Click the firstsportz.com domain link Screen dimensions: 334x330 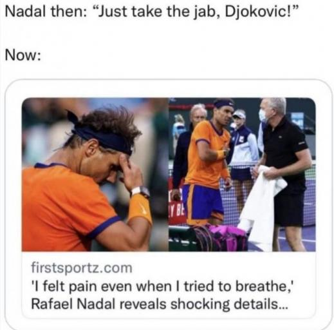pos(82,268)
